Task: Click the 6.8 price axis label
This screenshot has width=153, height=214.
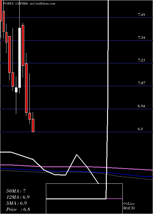Action: pyautogui.click(x=140, y=129)
